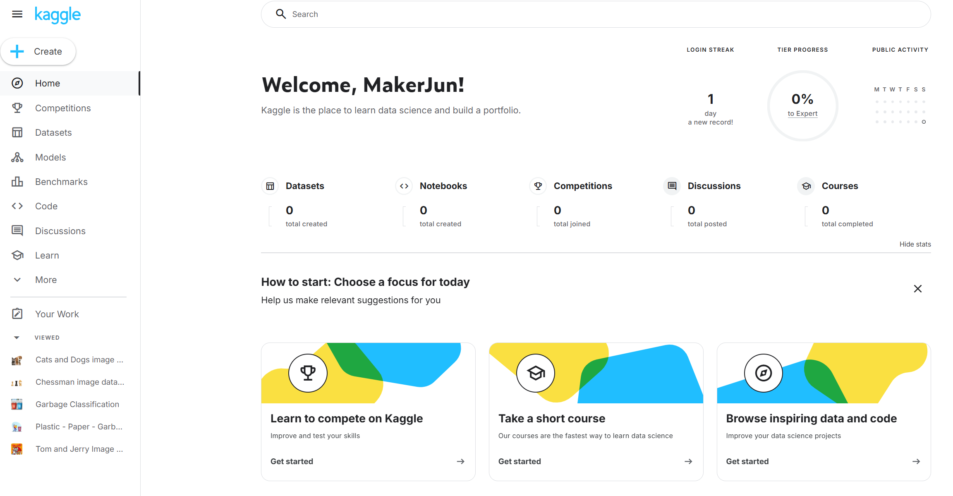Click the Competitions trophy icon in sidebar
Viewport: 953px width, 496px height.
coord(17,108)
